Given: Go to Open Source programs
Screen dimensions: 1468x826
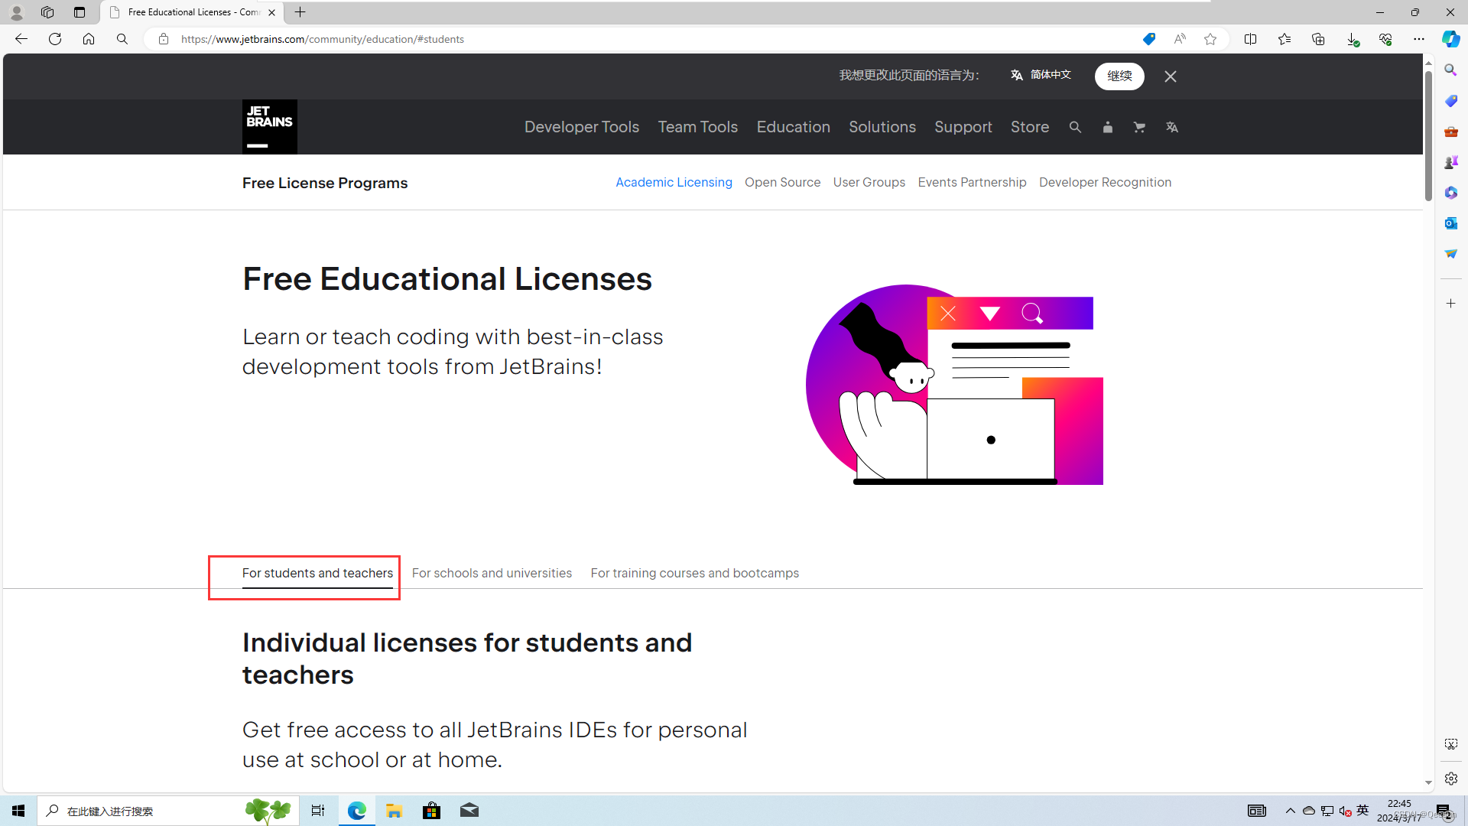Looking at the screenshot, I should tap(782, 182).
